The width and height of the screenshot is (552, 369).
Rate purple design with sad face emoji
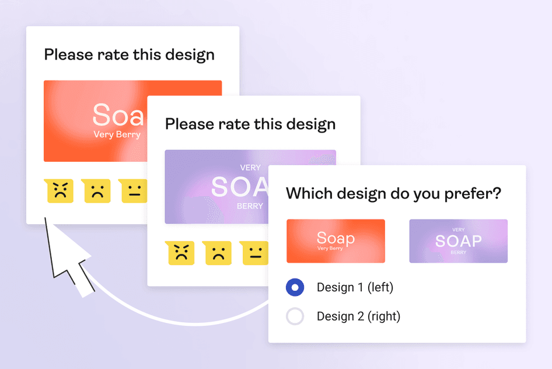point(218,253)
